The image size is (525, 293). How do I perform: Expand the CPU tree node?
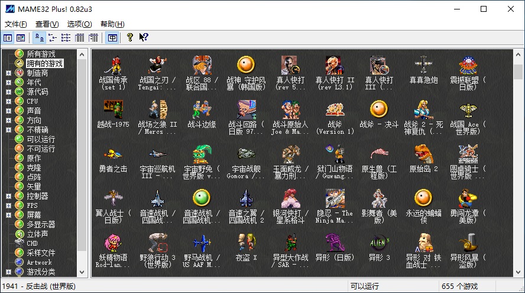[x=9, y=101]
